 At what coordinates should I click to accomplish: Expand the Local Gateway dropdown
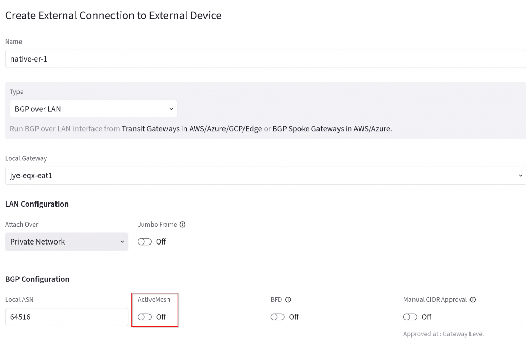tap(265, 176)
